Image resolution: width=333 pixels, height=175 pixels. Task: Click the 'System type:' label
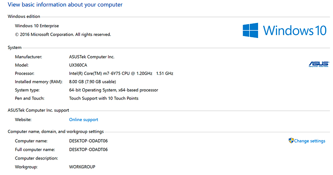[27, 90]
